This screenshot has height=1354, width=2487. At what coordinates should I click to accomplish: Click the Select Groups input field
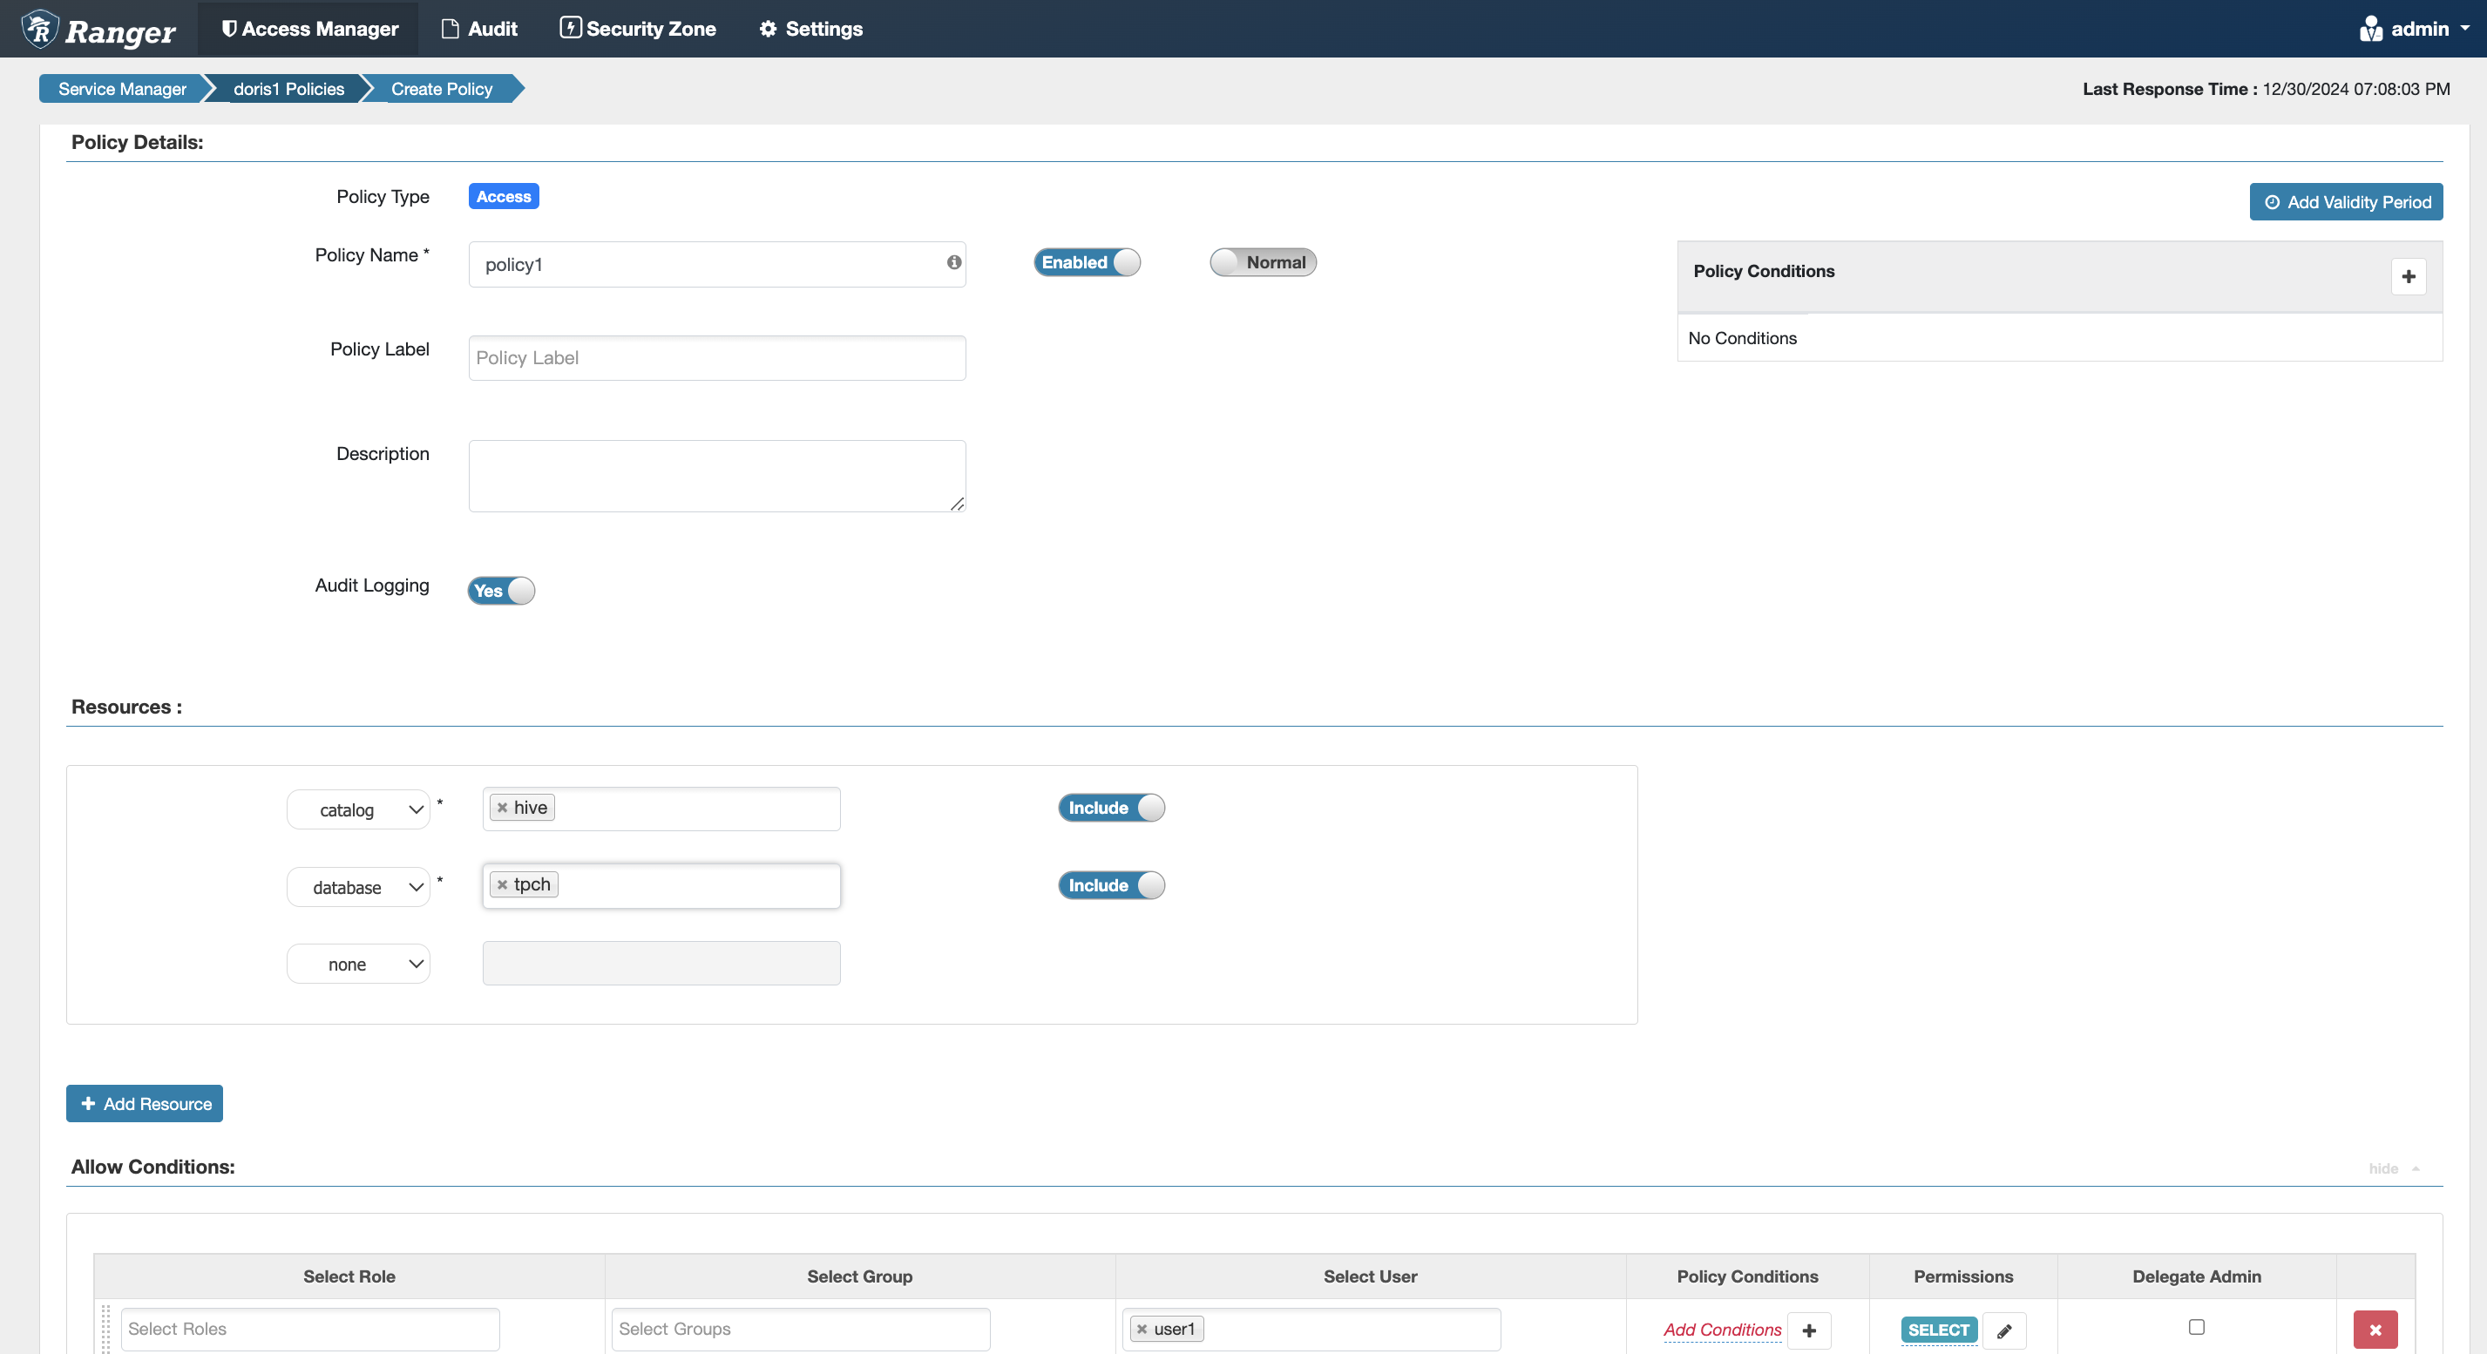799,1329
